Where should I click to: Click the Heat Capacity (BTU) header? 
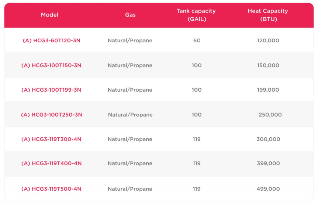coord(268,15)
